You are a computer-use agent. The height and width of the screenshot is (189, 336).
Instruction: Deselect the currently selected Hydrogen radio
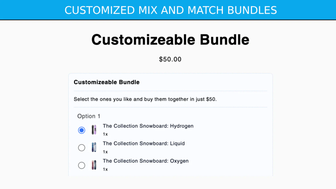[x=82, y=130]
